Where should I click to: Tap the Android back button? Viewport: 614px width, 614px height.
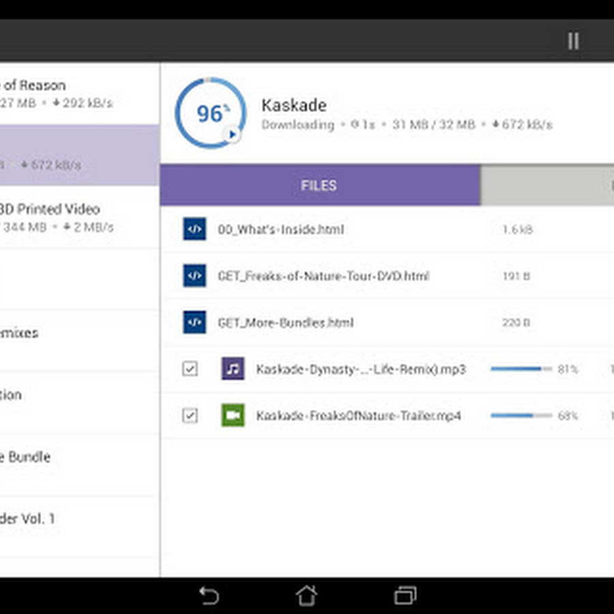click(209, 596)
